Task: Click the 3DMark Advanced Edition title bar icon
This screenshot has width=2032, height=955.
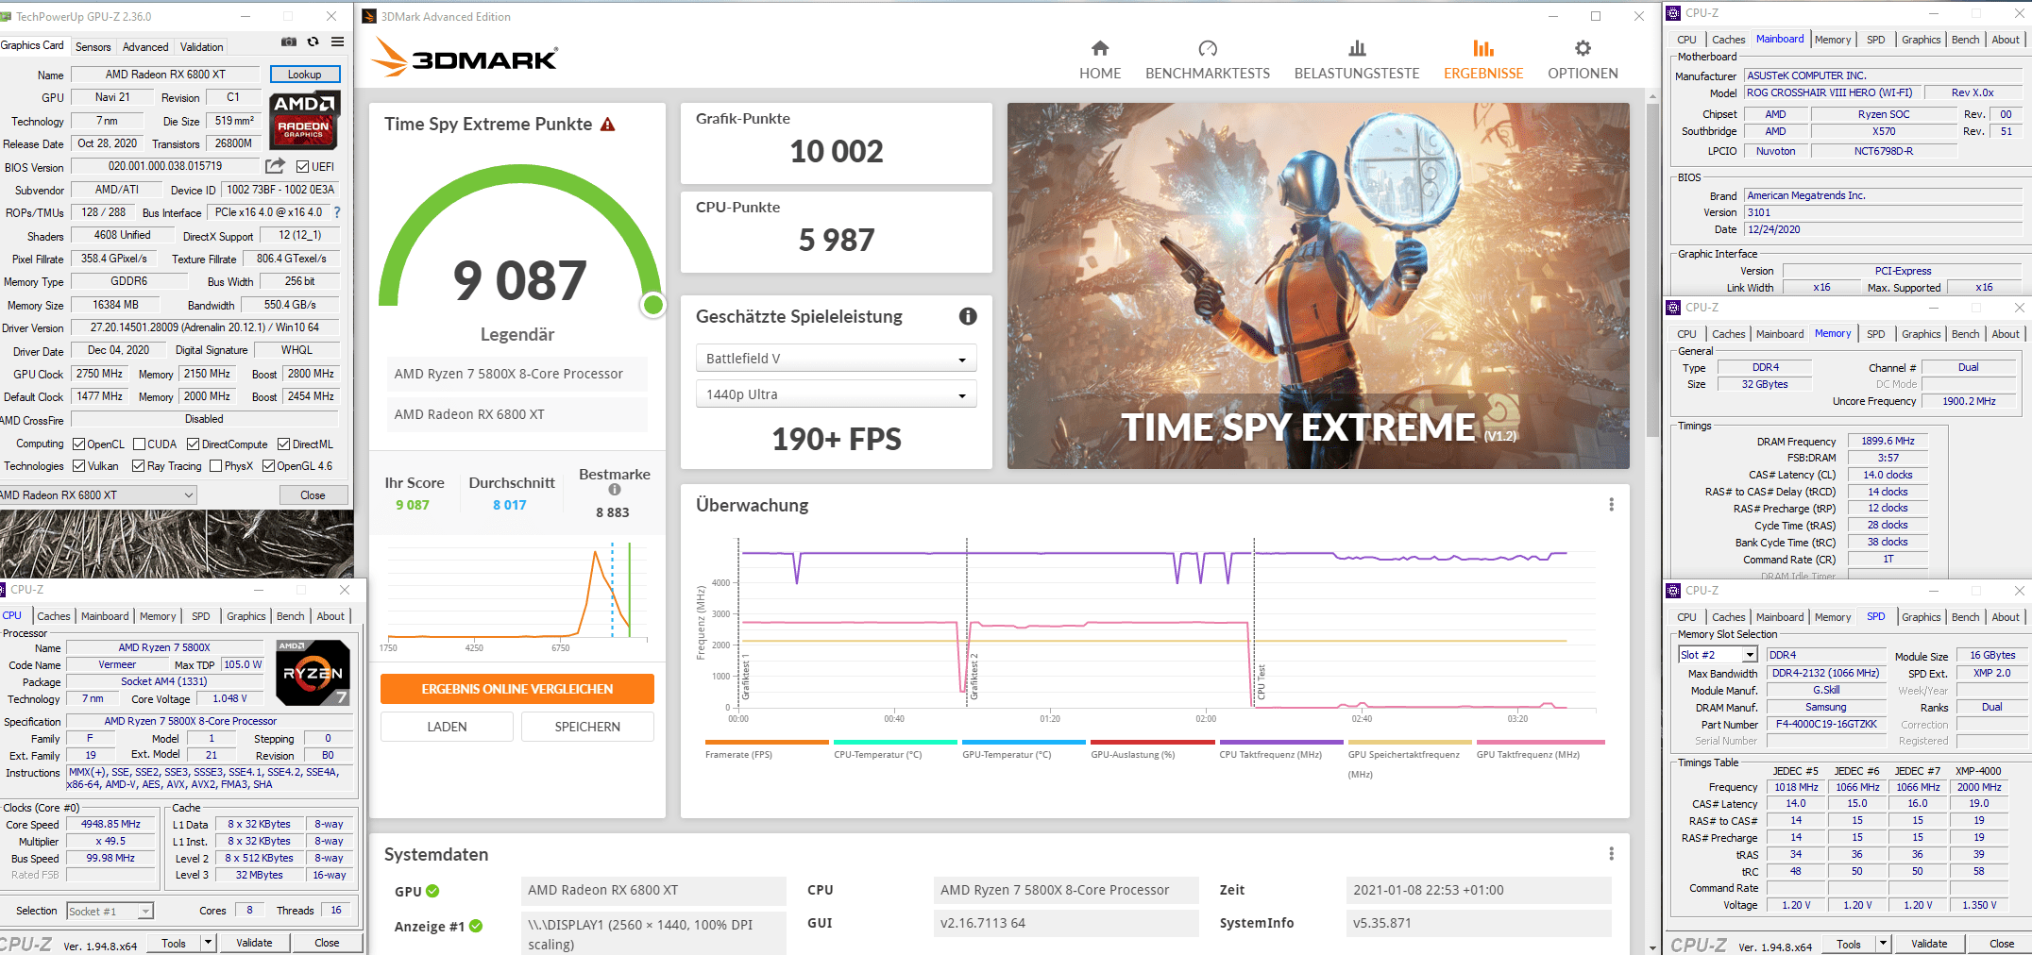Action: pos(369,16)
